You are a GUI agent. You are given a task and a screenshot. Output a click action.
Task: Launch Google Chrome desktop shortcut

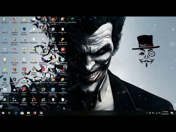(34, 71)
